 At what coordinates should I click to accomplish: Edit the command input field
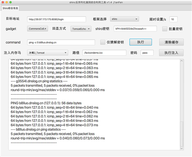point(61,42)
